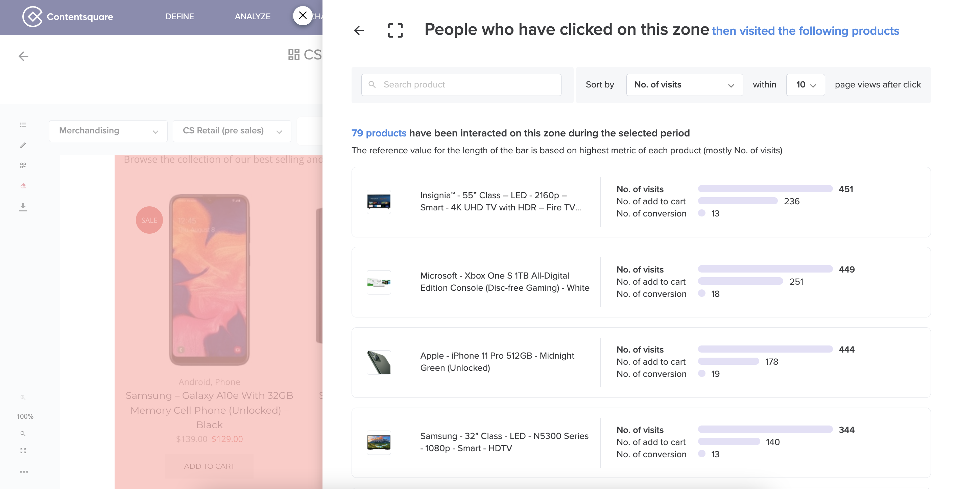Click Insignia visits bar showing 451
Viewport: 958px width, 489px height.
(765, 189)
